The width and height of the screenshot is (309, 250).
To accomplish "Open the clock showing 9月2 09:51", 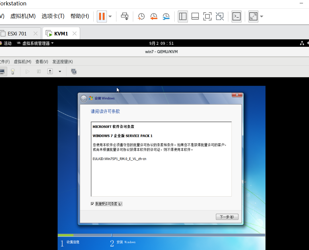I will pos(161,44).
